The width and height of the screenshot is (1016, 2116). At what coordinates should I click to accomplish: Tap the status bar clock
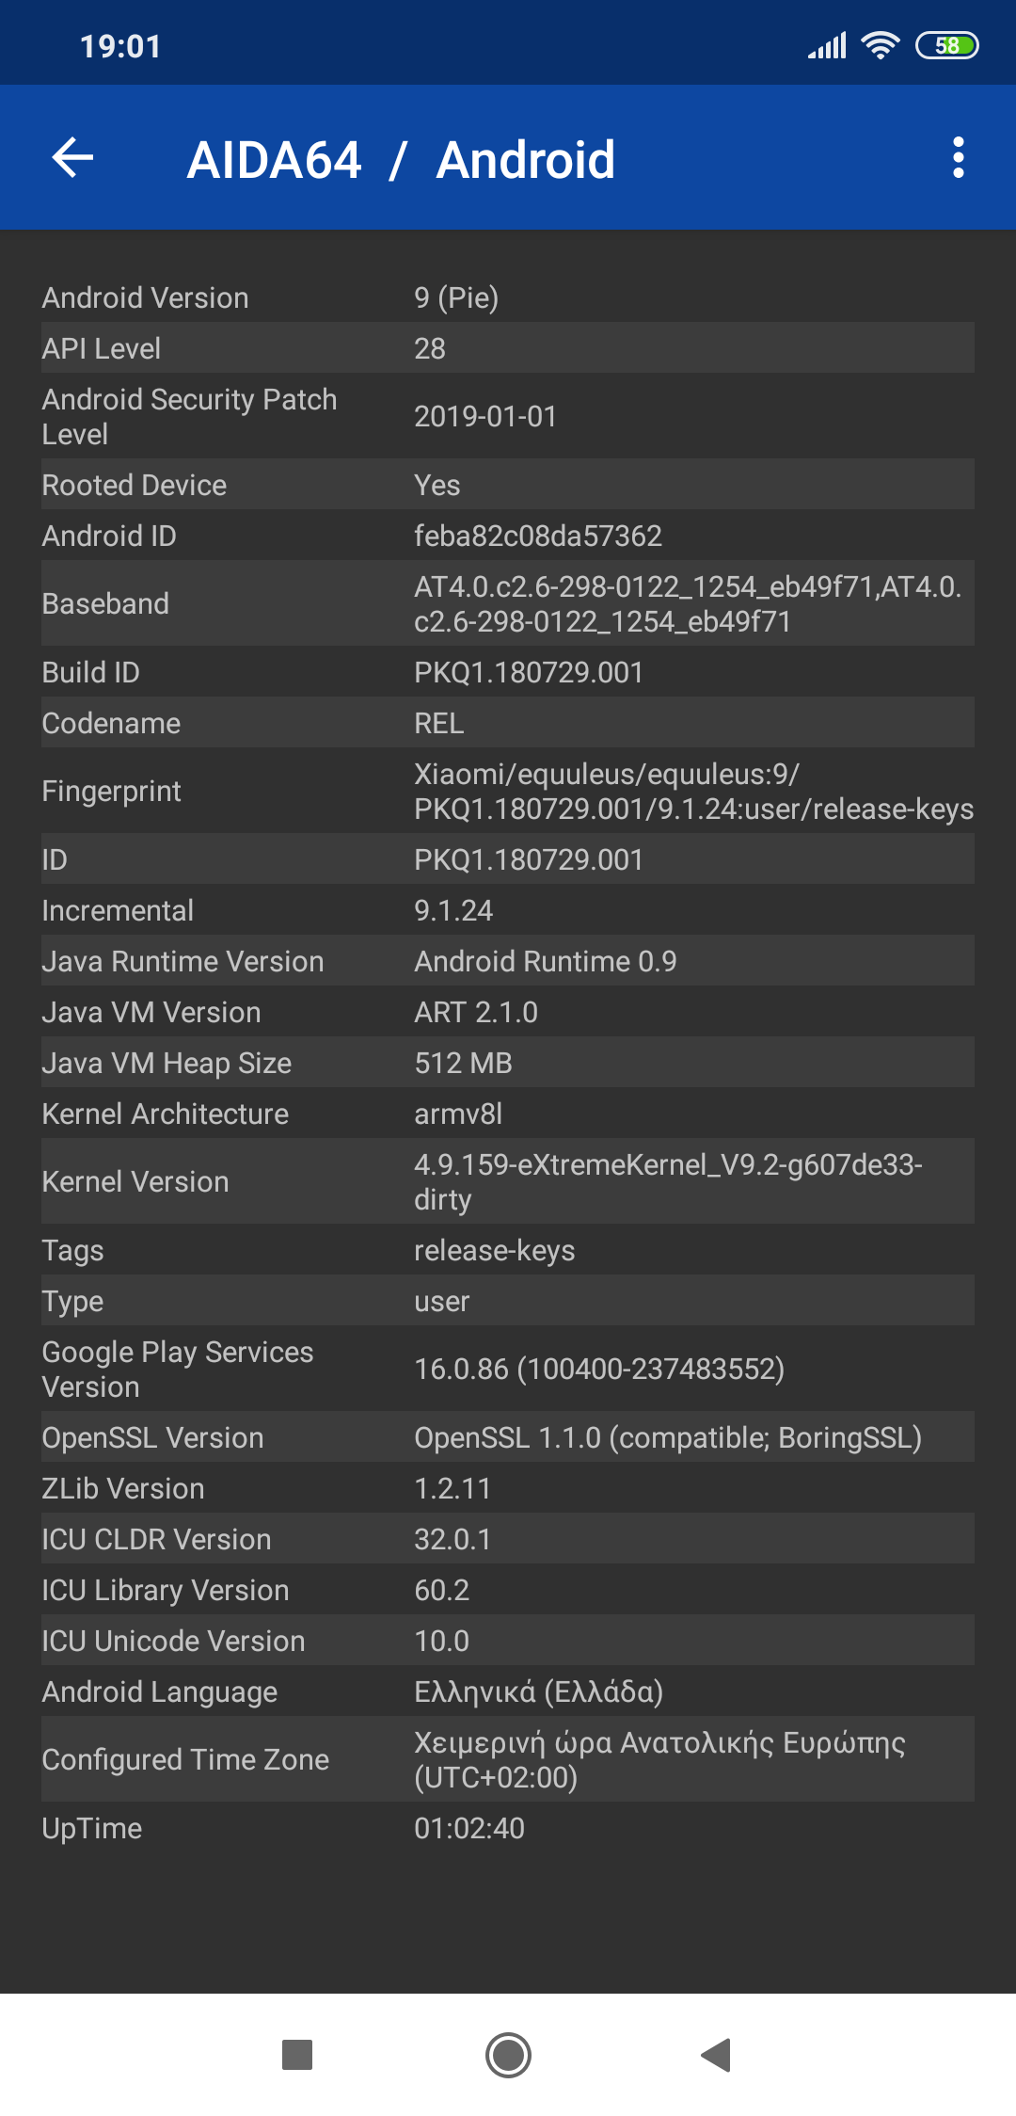point(120,46)
